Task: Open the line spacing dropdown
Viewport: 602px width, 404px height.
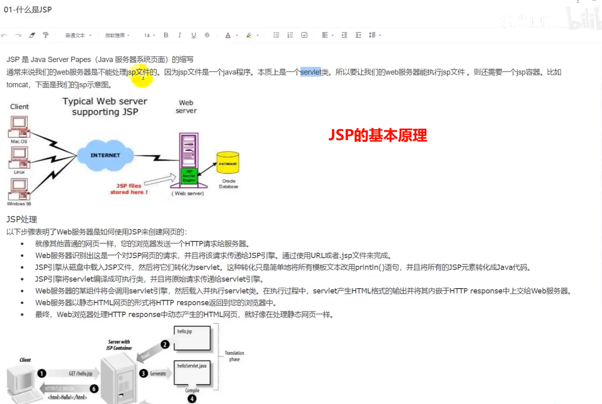Action: 374,35
